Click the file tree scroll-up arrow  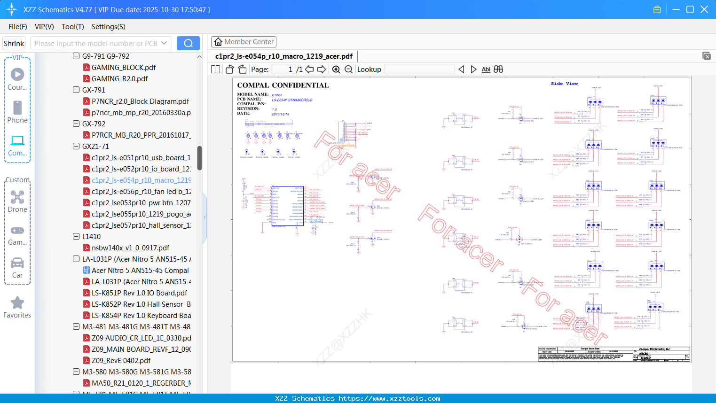[x=199, y=56]
